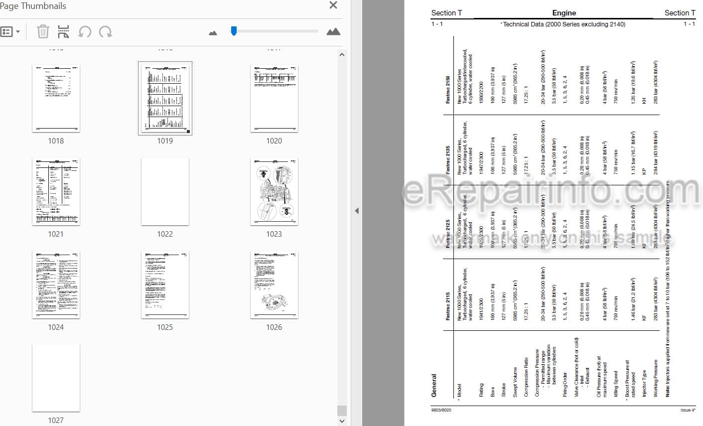703x426 pixels.
Task: Select page thumbnail 1026
Action: 274,285
